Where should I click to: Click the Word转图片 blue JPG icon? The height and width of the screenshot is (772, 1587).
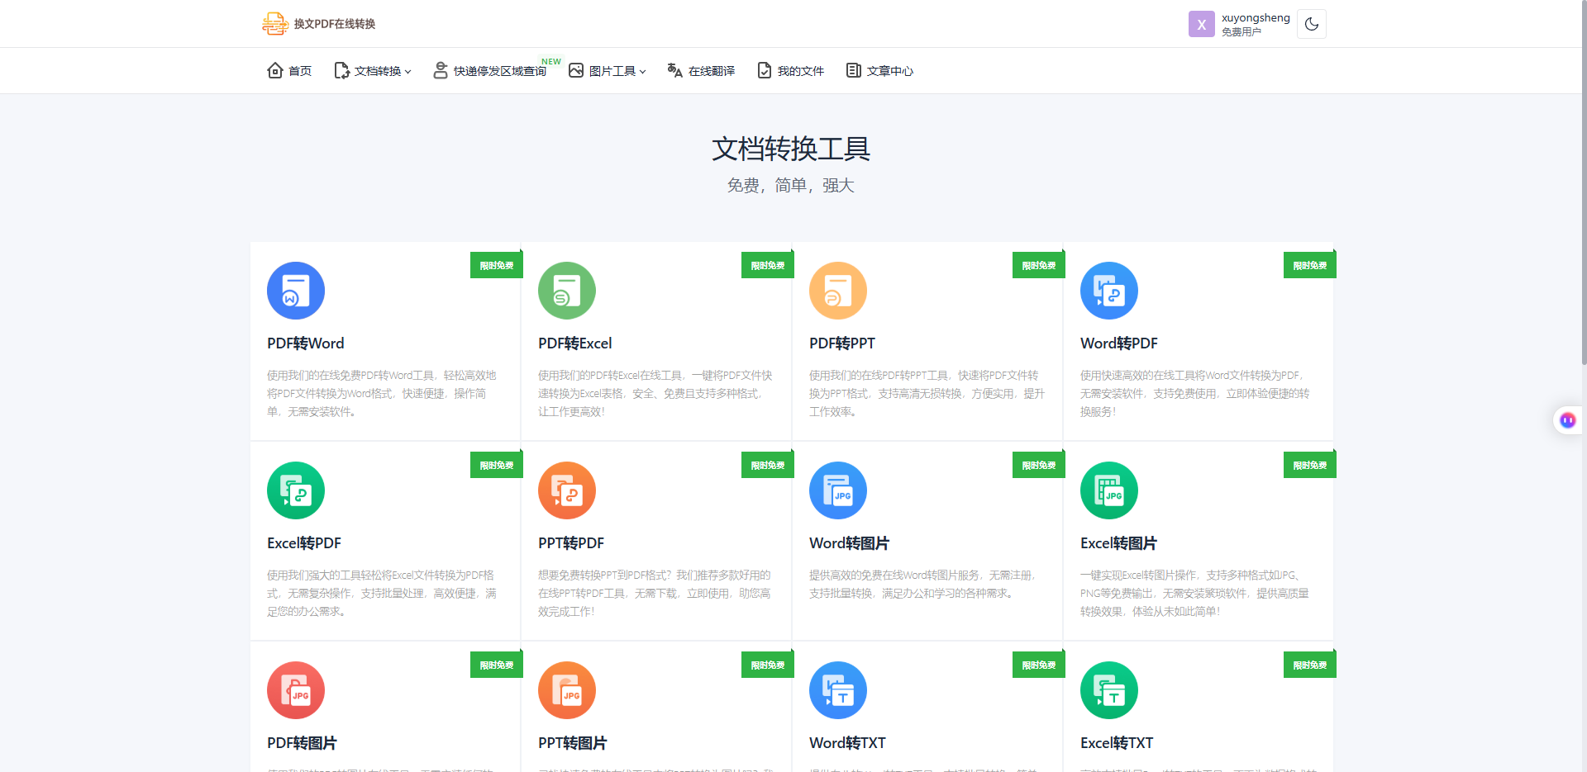838,490
